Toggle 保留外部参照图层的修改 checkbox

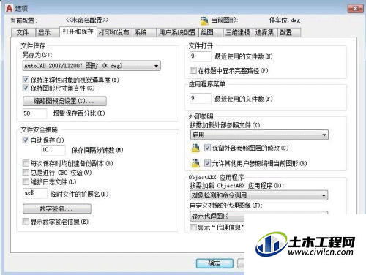point(207,148)
